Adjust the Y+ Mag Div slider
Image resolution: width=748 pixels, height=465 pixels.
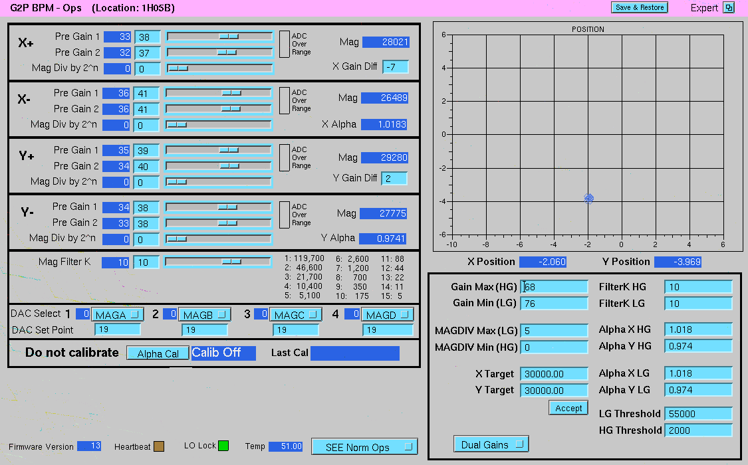click(x=219, y=182)
